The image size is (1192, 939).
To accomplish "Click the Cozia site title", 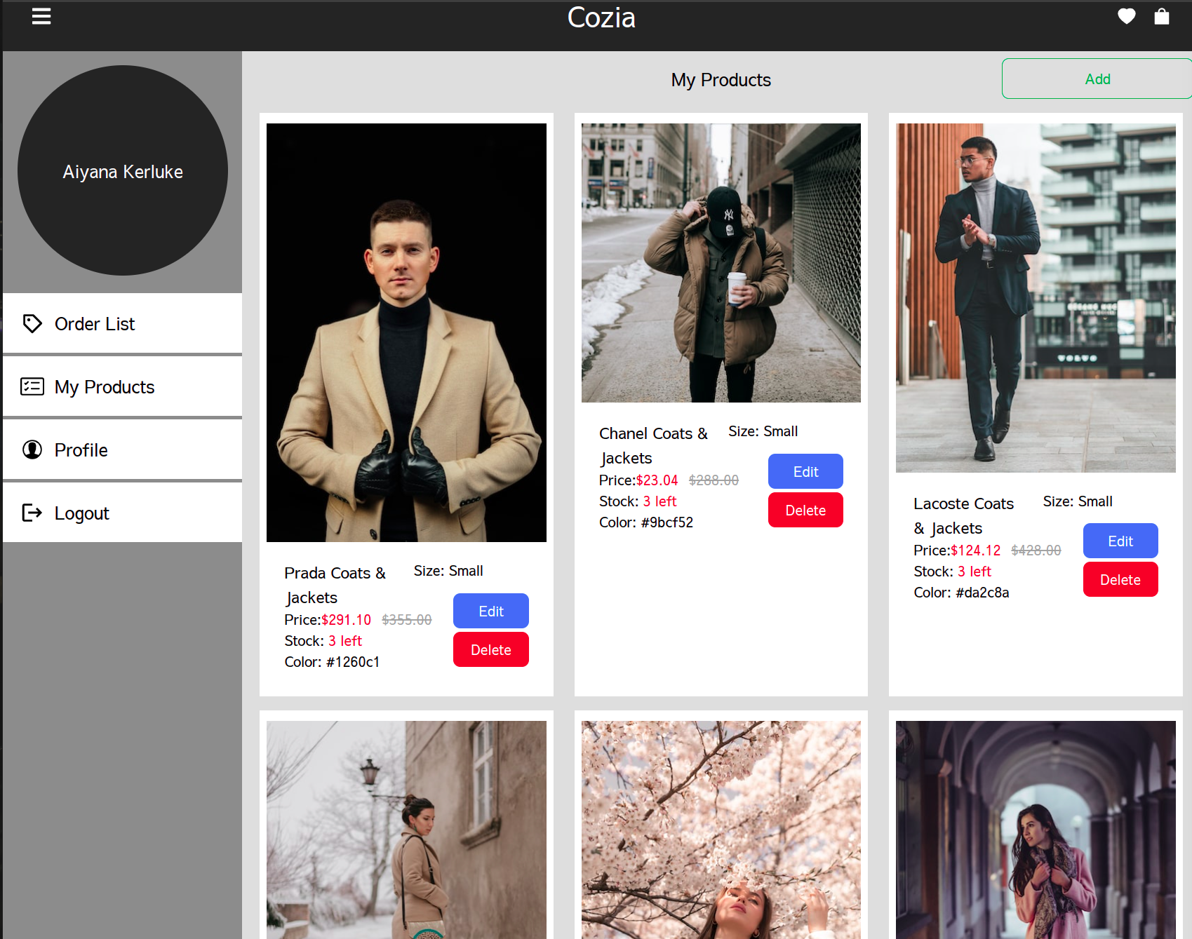I will pyautogui.click(x=601, y=18).
